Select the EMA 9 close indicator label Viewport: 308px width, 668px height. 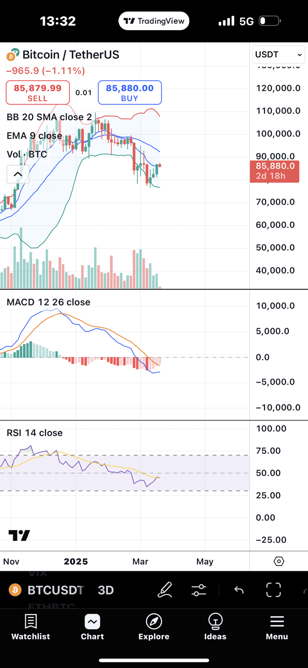(34, 135)
